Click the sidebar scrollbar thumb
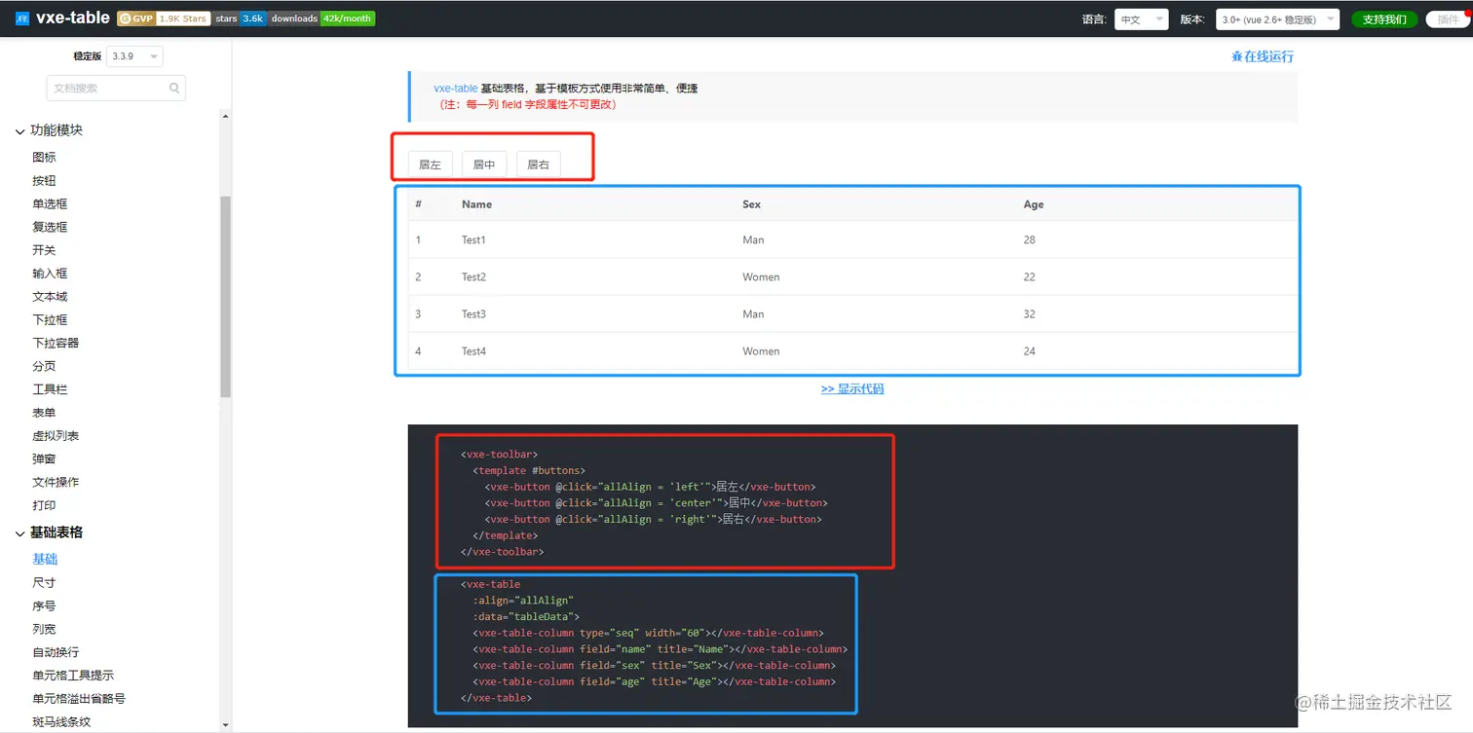This screenshot has height=733, width=1473. (x=226, y=297)
